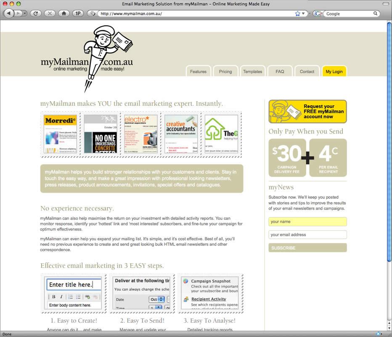Click the scrollbar up arrow

pyautogui.click(x=389, y=323)
